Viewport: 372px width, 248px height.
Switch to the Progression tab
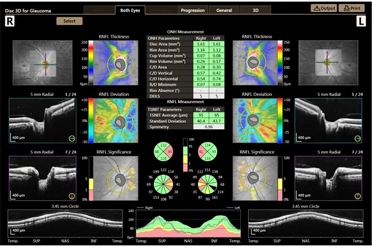(193, 10)
